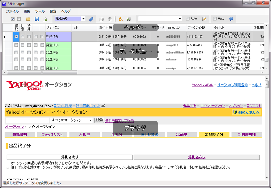Open the Yahoo! JAPAN link
The width and height of the screenshot is (271, 188).
click(203, 85)
